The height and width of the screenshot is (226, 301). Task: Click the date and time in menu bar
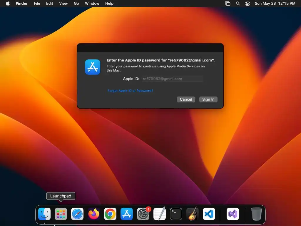275,3
